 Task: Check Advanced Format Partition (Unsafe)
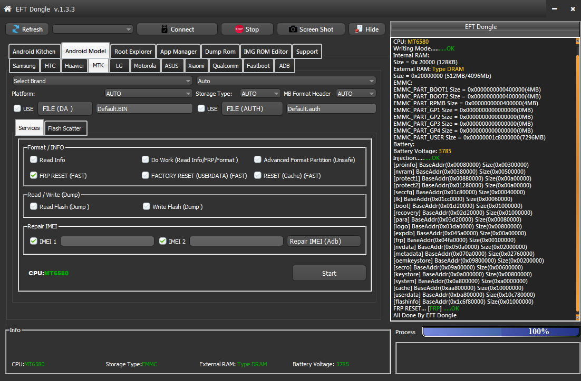tap(257, 159)
